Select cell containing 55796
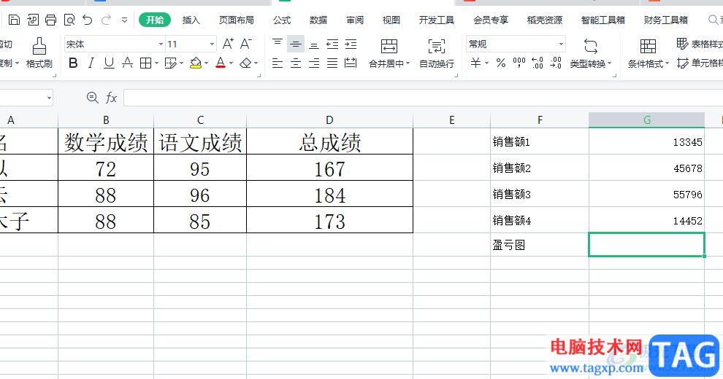The width and height of the screenshot is (723, 379). click(x=647, y=194)
